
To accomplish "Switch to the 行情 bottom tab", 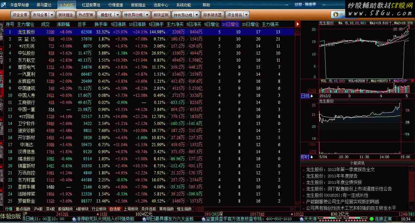I will click(x=9, y=209).
